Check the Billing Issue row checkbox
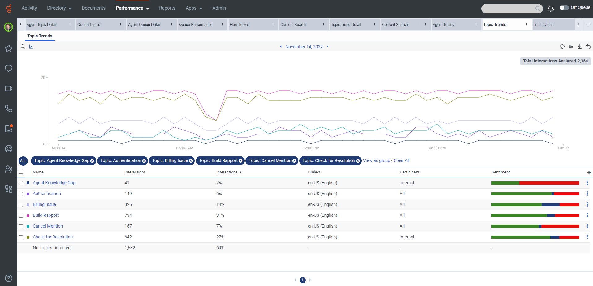Viewport: 593px width, 286px height. 21,205
